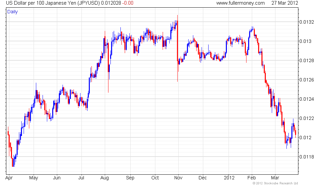The width and height of the screenshot is (326, 186).
Task: Click the 0.012 price axis label
Action: (305, 138)
